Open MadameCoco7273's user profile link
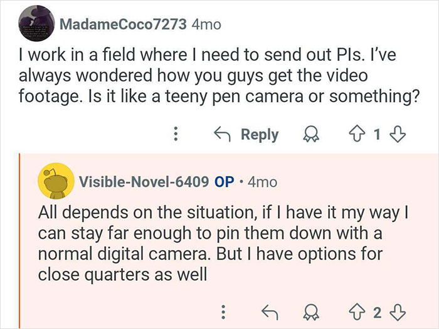Screen dimensions: 439x329 (123, 25)
